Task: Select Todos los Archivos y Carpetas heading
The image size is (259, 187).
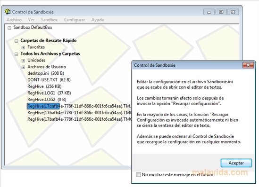Action: (50, 54)
